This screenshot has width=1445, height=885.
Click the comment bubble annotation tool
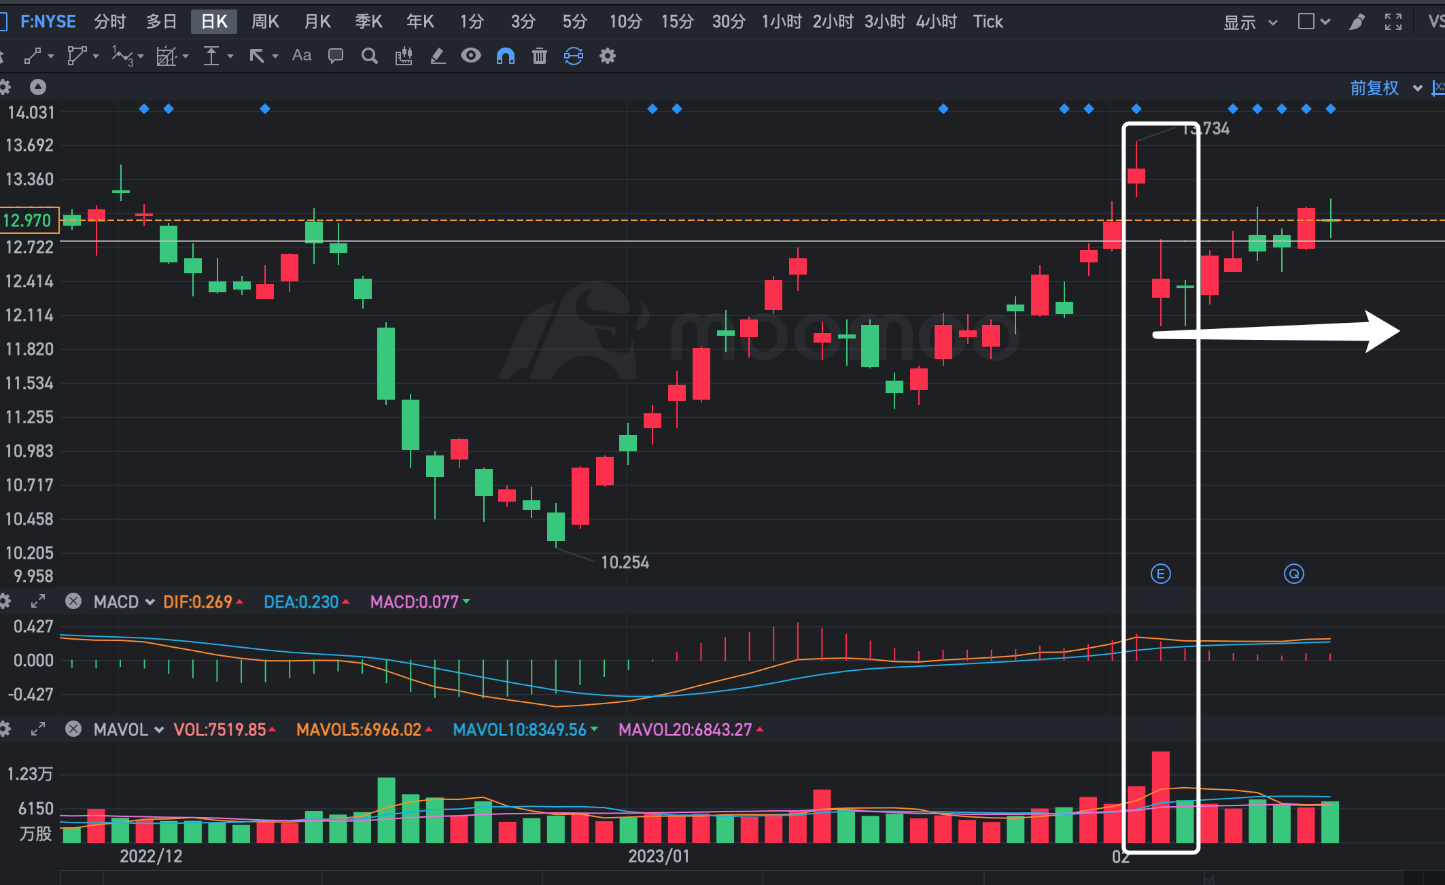tap(335, 56)
